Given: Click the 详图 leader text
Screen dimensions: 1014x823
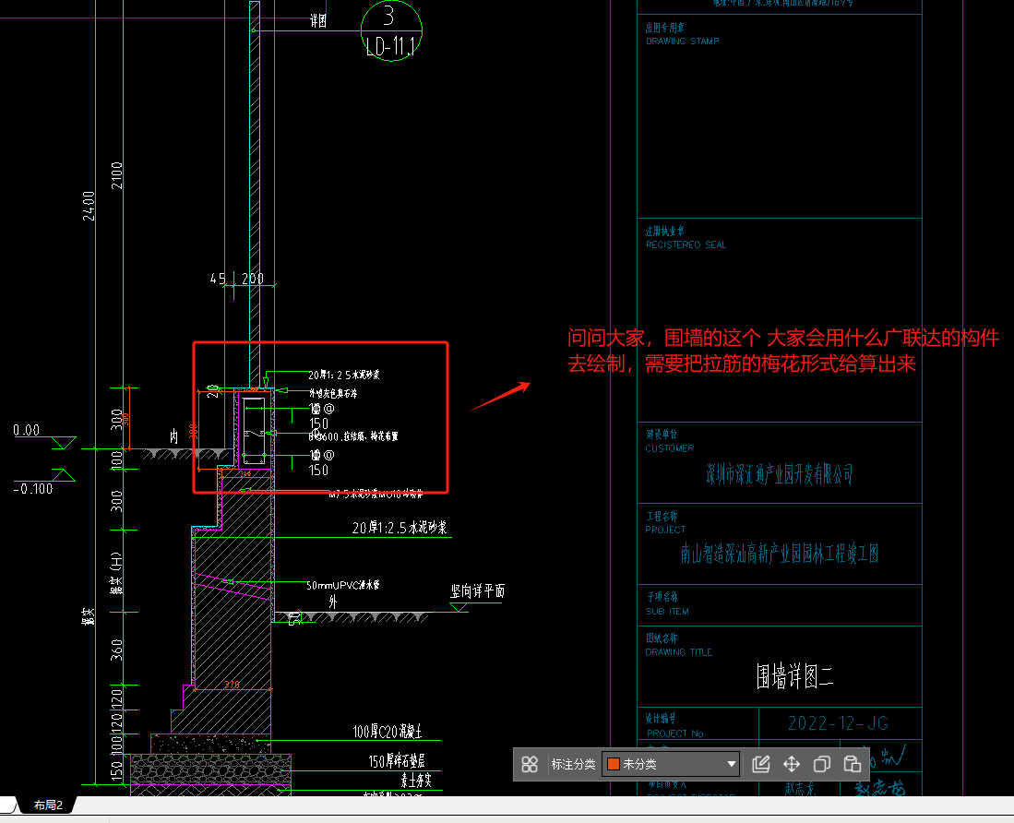Looking at the screenshot, I should coord(318,21).
